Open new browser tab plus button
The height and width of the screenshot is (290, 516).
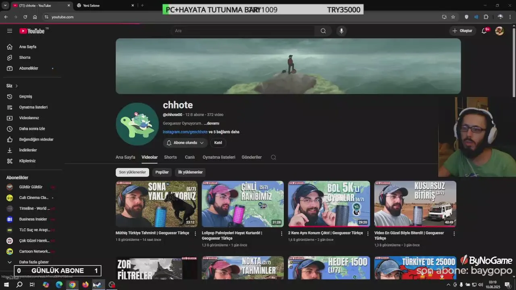click(x=142, y=6)
